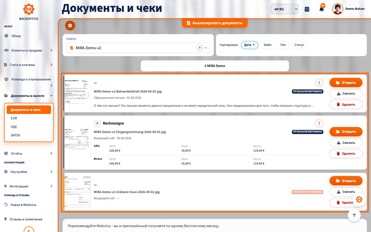This screenshot has height=232, width=371.
Task: Expand Настройки menu
Action: tap(28, 172)
